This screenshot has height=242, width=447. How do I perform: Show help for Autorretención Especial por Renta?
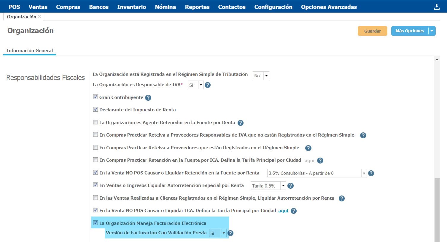pos(291,186)
